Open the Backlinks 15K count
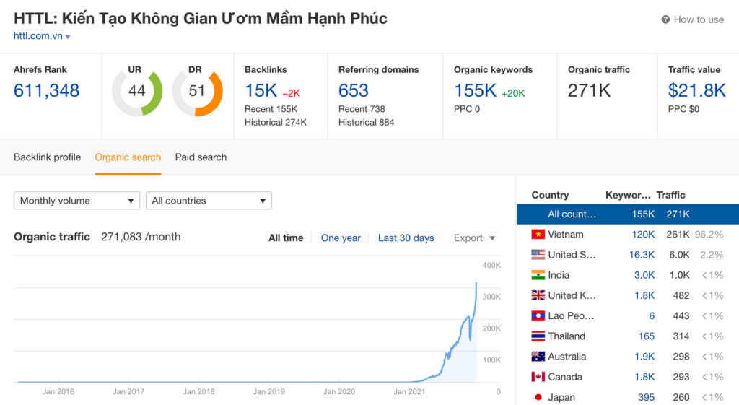This screenshot has height=405, width=739. (261, 90)
